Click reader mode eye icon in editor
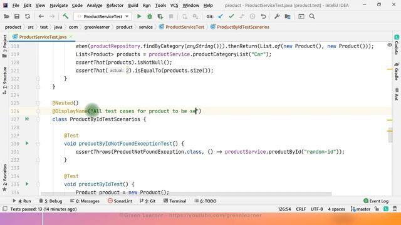401x225 pixels. (389, 45)
